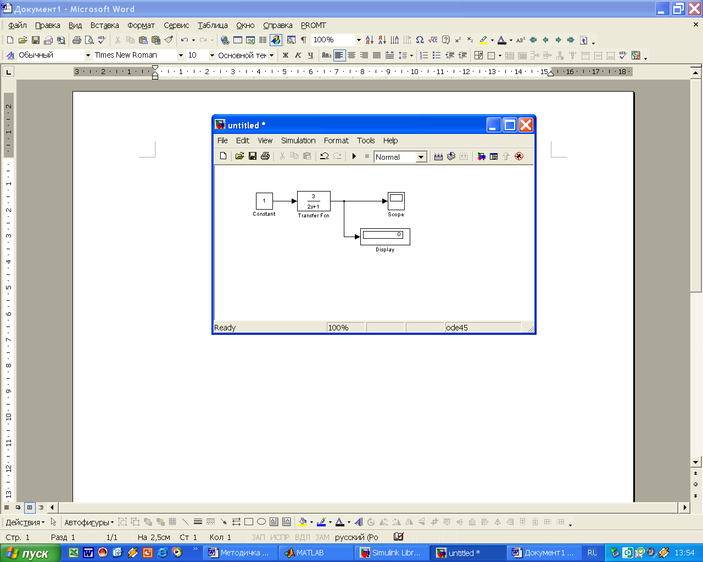Insert a Microsoft Excel worksheet

coord(250,40)
